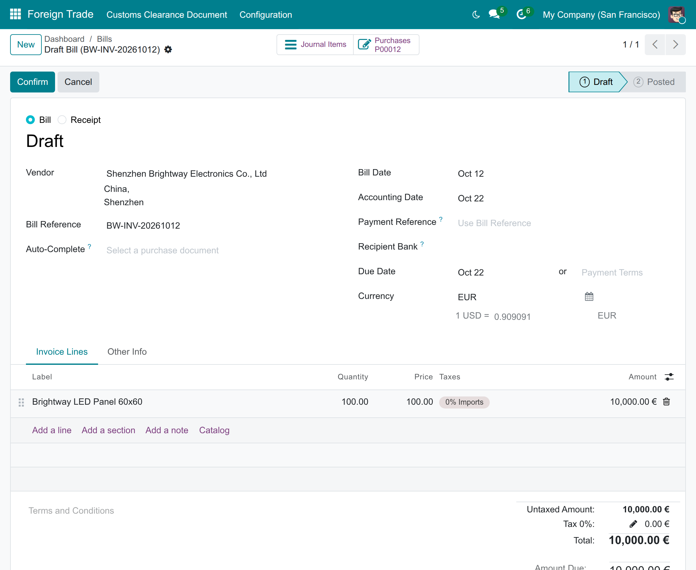
Task: Open the user avatar menu
Action: click(x=677, y=15)
